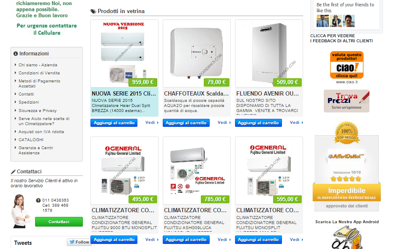Open Vedi link for the Chaffoteaux scaldacqua
The height and width of the screenshot is (249, 402).
(x=224, y=123)
